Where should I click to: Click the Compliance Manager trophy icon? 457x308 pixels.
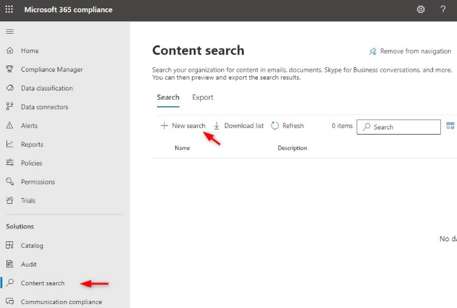(10, 69)
